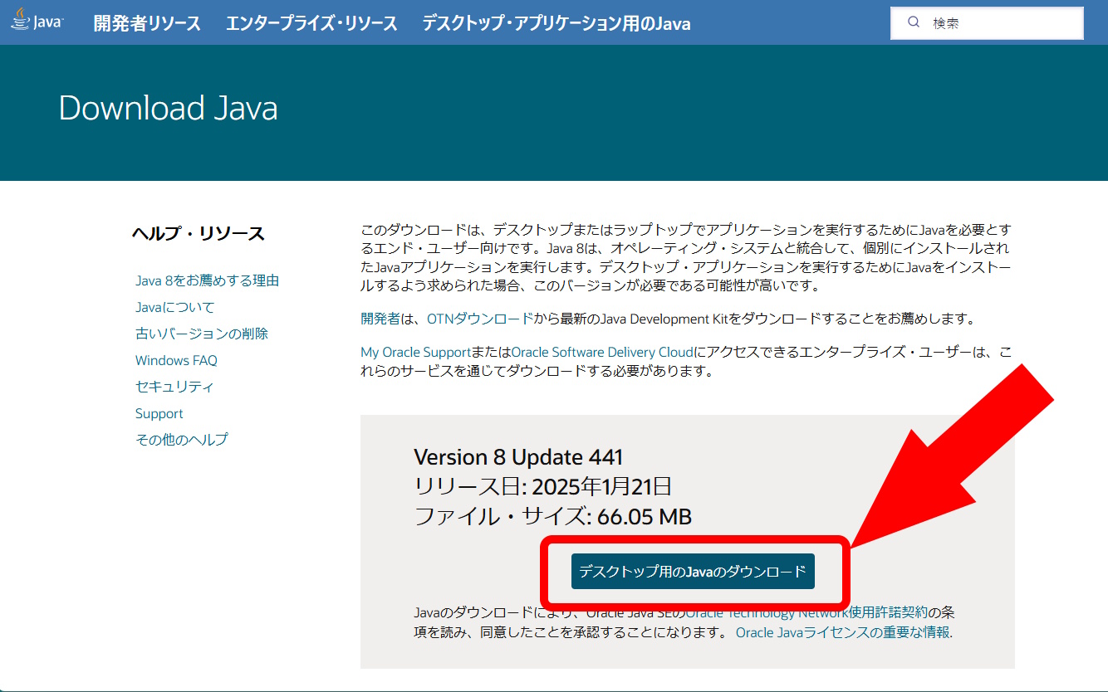Click the Download Java page heading

coord(169,109)
